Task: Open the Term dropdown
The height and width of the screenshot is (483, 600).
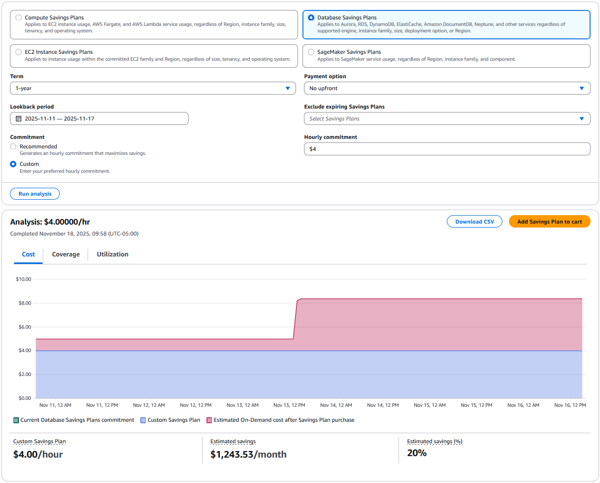Action: [x=288, y=88]
